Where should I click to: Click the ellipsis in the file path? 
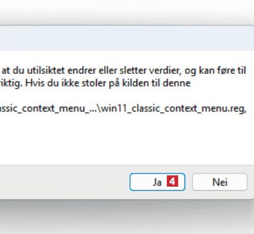94,110
